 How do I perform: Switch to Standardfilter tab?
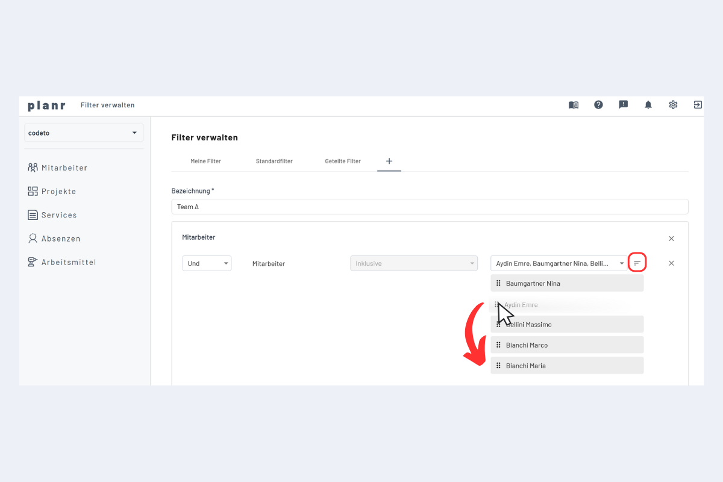[x=274, y=161]
